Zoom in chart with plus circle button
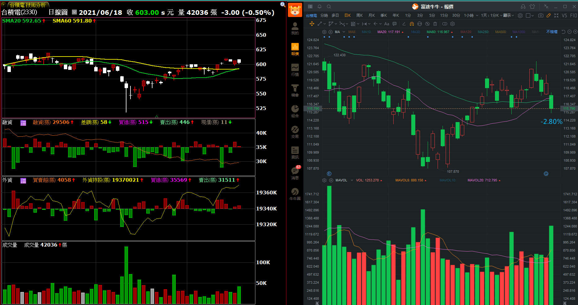 coord(575,32)
